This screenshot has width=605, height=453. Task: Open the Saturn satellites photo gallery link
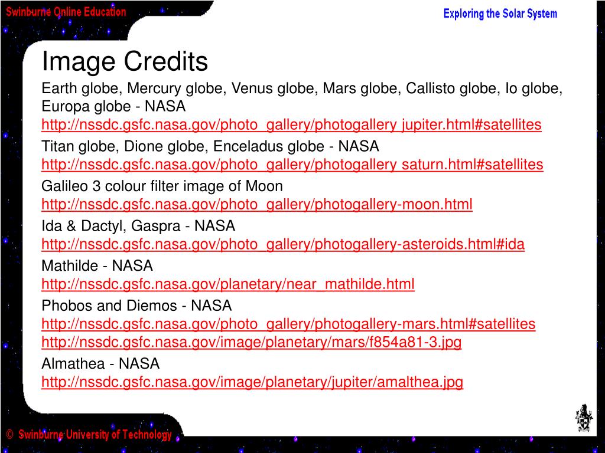pyautogui.click(x=292, y=165)
